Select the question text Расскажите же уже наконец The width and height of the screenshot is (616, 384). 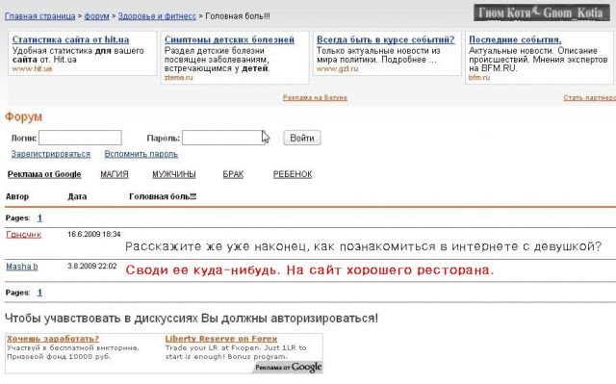click(364, 246)
